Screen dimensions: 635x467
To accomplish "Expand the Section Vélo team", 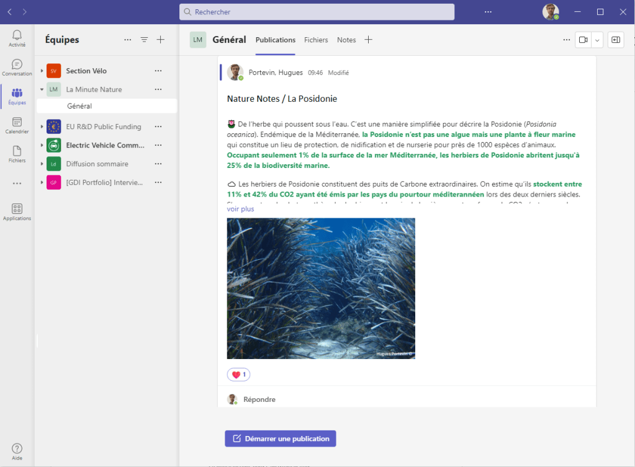I will pyautogui.click(x=42, y=71).
